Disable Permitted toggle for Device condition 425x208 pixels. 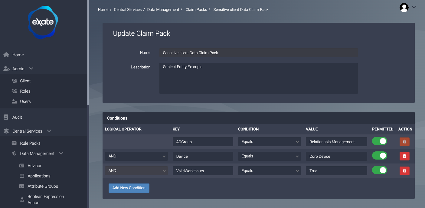[379, 156]
